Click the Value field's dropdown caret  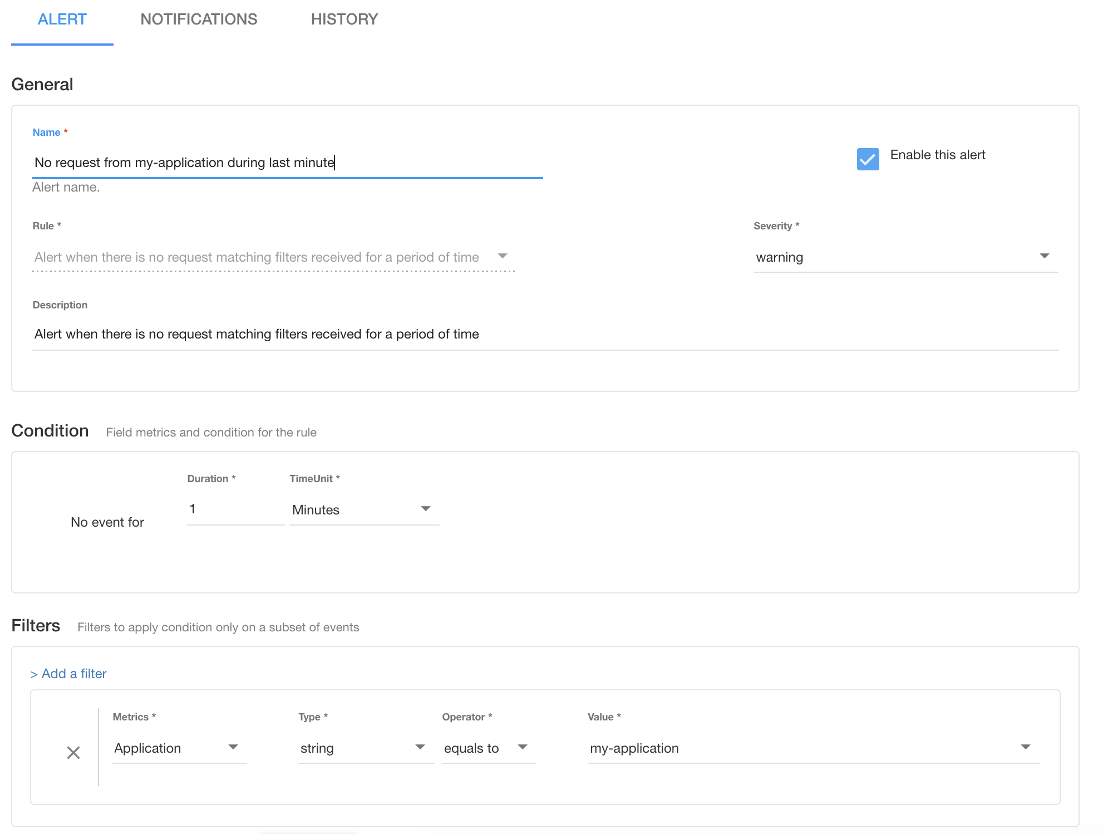point(1026,747)
